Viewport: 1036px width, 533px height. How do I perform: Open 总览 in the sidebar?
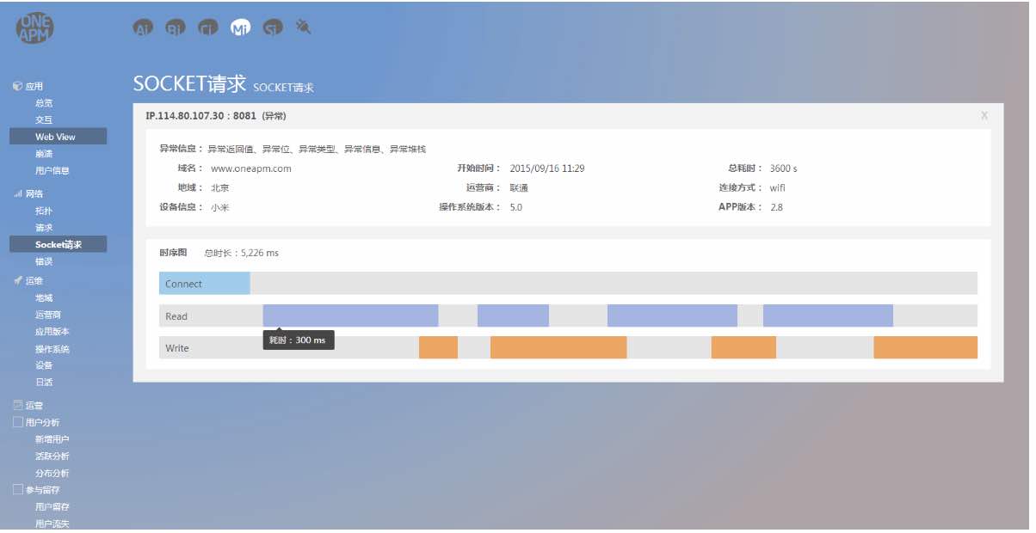44,103
